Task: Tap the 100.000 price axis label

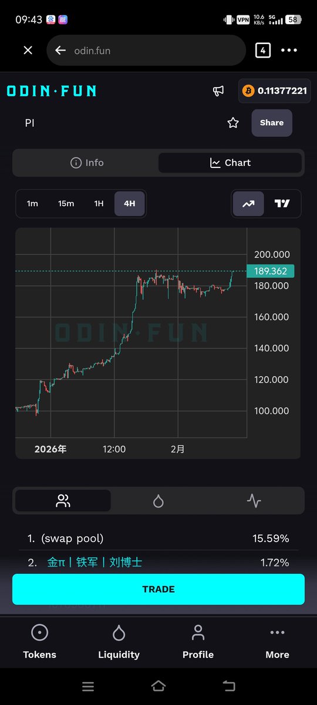Action: click(x=271, y=411)
